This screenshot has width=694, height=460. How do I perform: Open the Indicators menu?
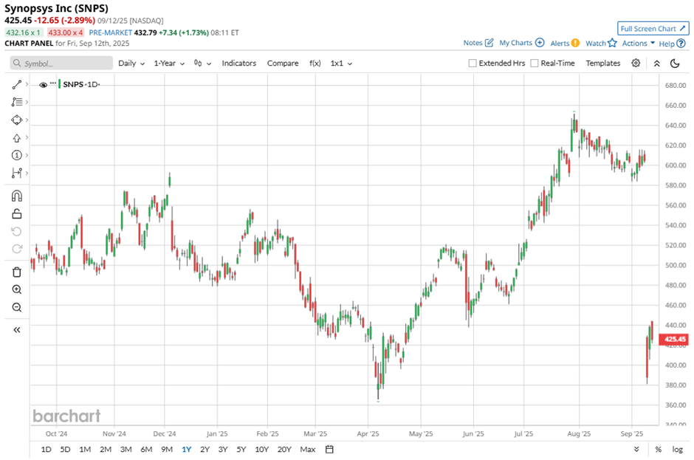coord(238,63)
